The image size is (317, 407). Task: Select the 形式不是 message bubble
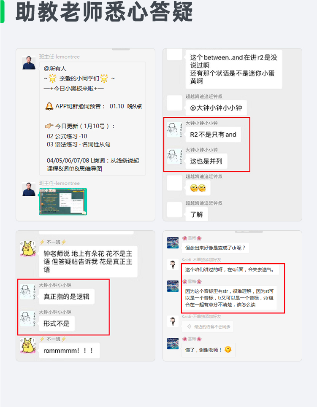57,323
